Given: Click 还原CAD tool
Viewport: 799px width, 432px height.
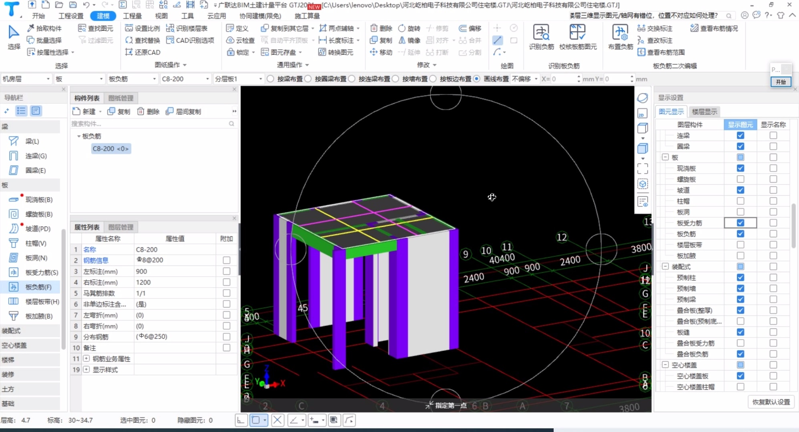Looking at the screenshot, I should click(143, 52).
